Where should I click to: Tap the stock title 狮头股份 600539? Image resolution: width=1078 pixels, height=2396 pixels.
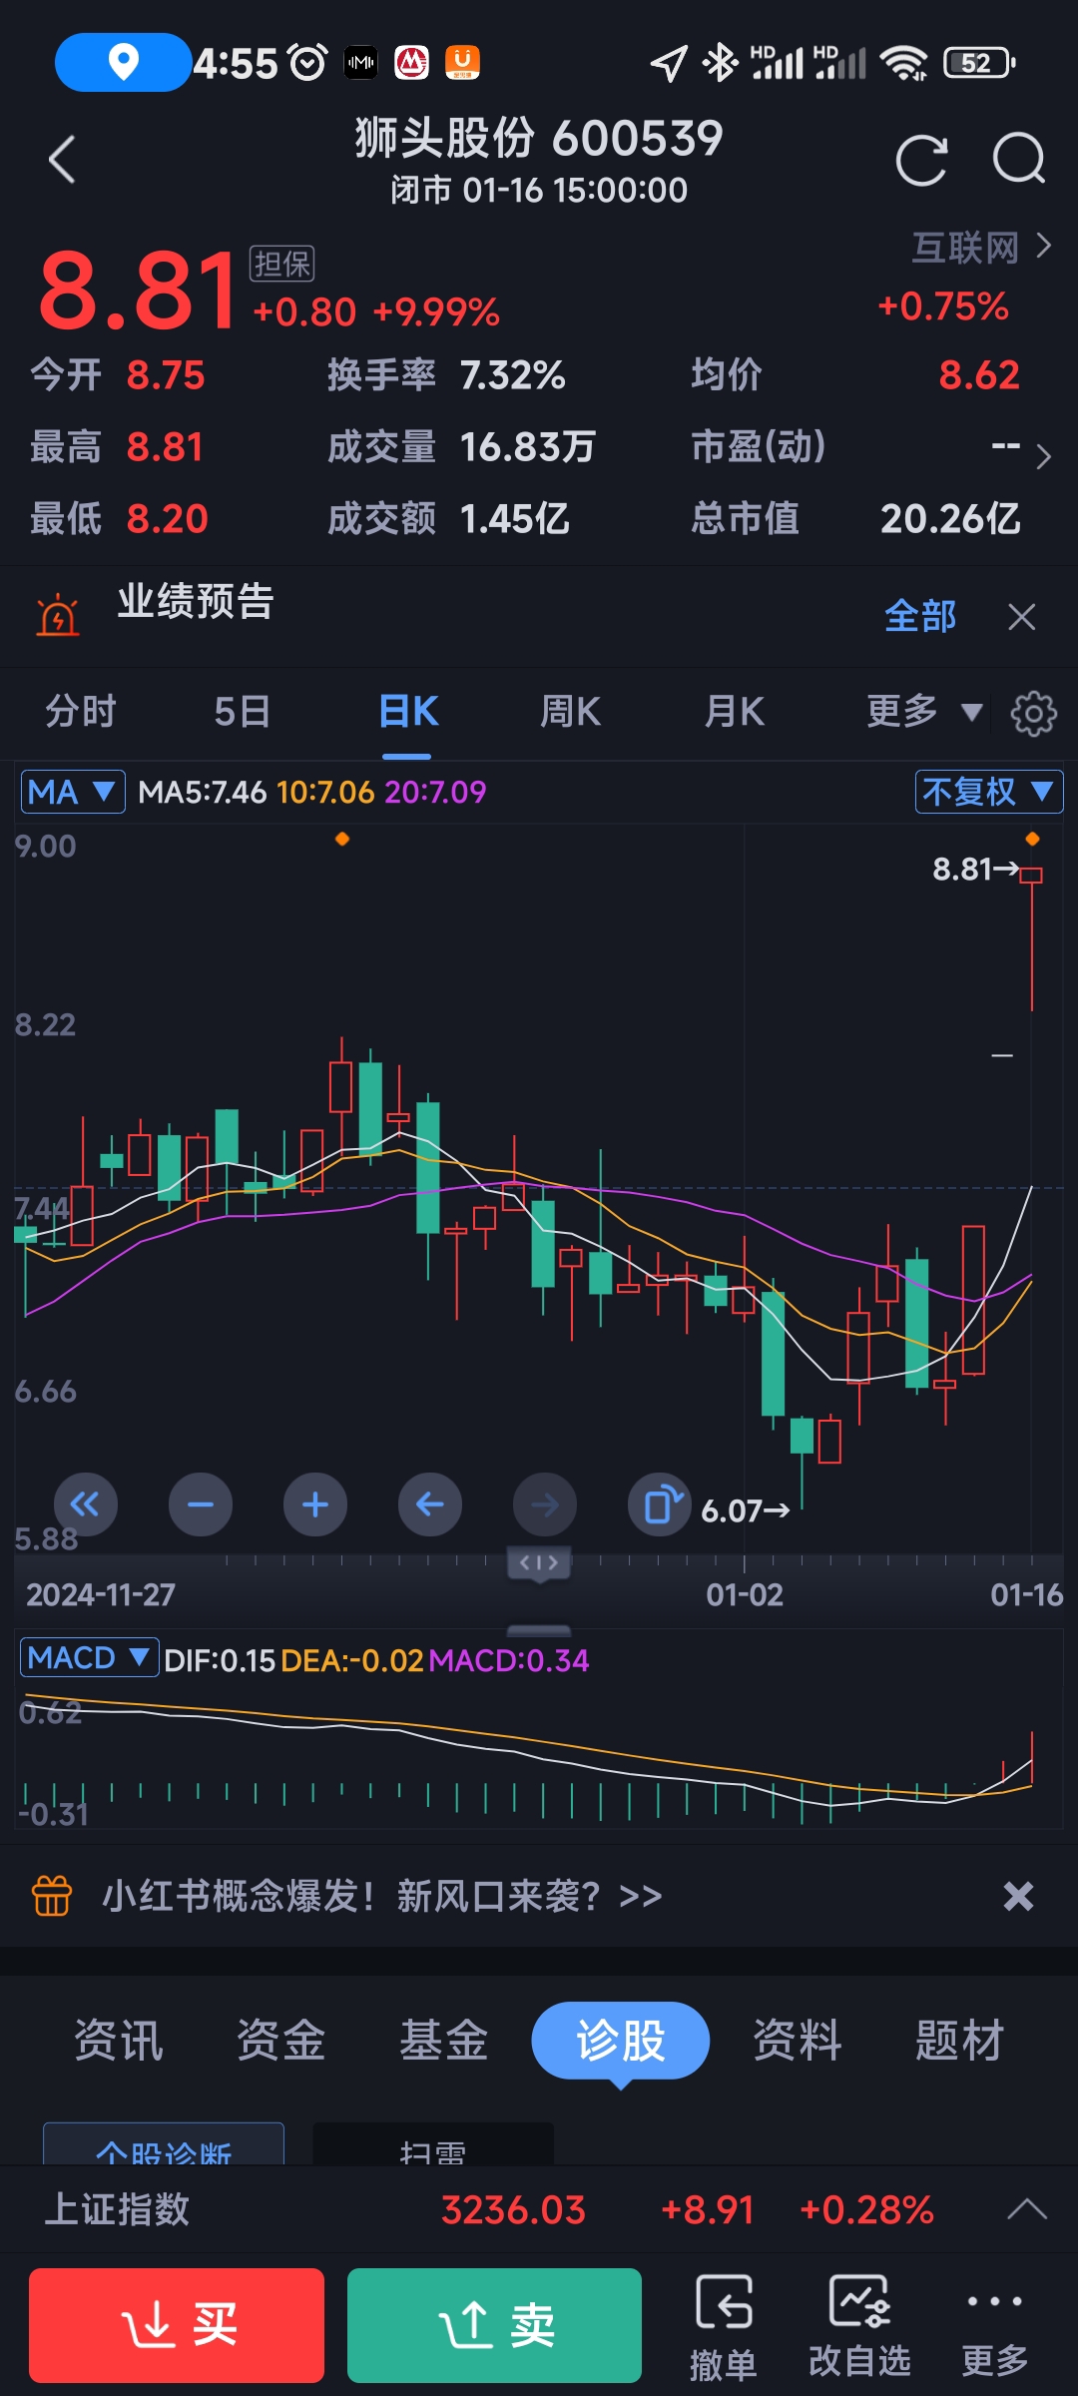click(539, 138)
